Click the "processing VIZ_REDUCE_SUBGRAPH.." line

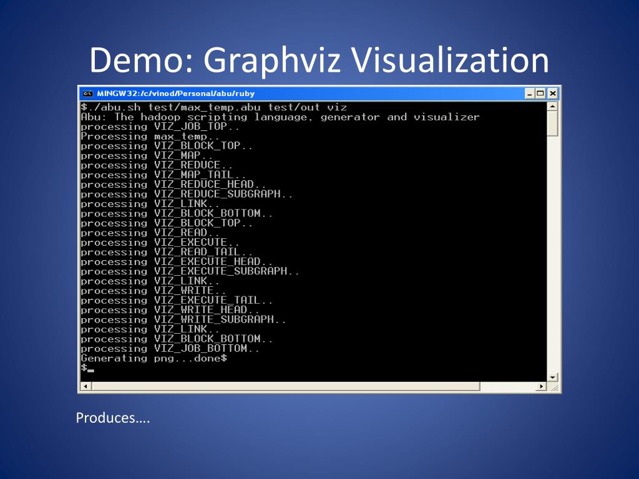click(187, 195)
